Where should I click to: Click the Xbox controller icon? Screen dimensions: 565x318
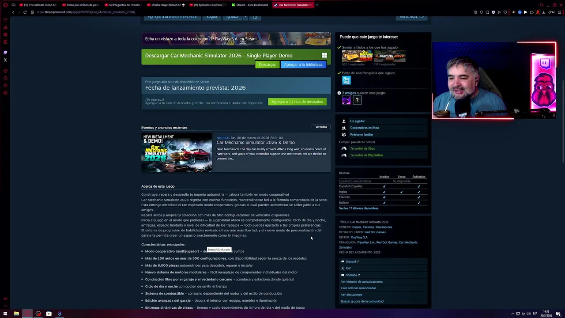pos(344,148)
